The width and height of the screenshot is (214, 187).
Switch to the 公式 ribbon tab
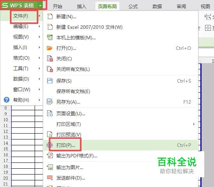133,6
